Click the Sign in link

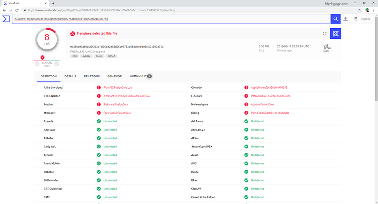tap(365, 19)
